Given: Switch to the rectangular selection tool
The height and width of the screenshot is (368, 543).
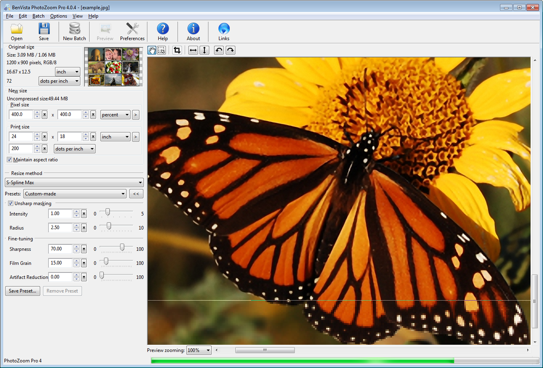Looking at the screenshot, I should pyautogui.click(x=162, y=50).
